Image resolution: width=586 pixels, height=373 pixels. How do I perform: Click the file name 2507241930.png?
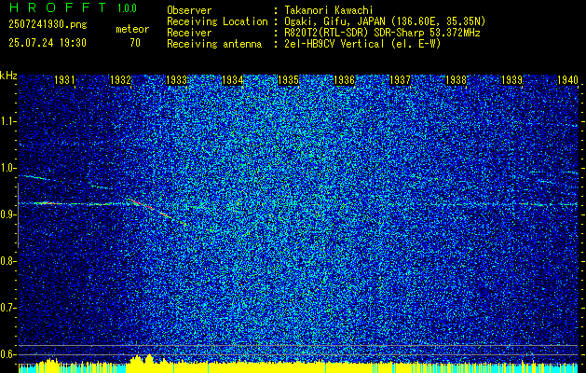48,25
